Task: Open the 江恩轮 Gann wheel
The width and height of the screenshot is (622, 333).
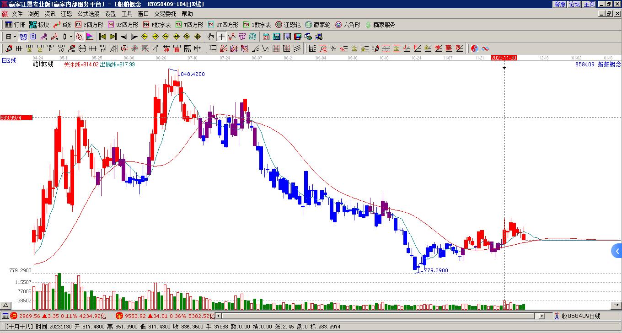Action: (x=288, y=25)
